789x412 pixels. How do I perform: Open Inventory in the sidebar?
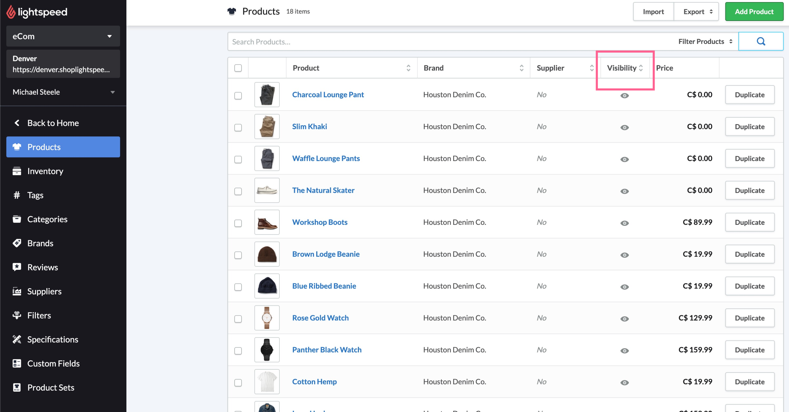(45, 171)
